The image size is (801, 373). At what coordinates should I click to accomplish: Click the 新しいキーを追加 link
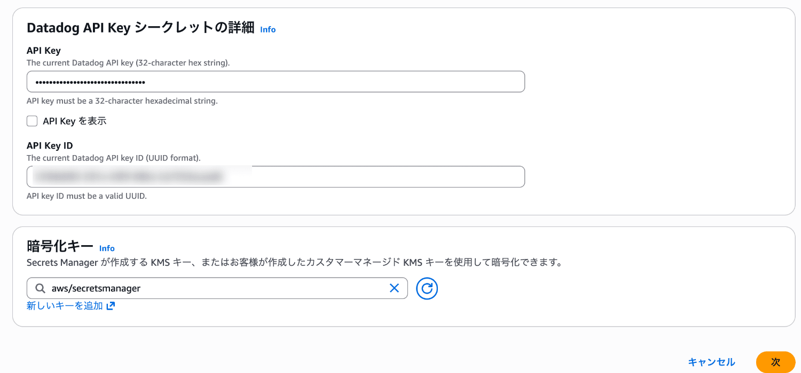pos(65,306)
